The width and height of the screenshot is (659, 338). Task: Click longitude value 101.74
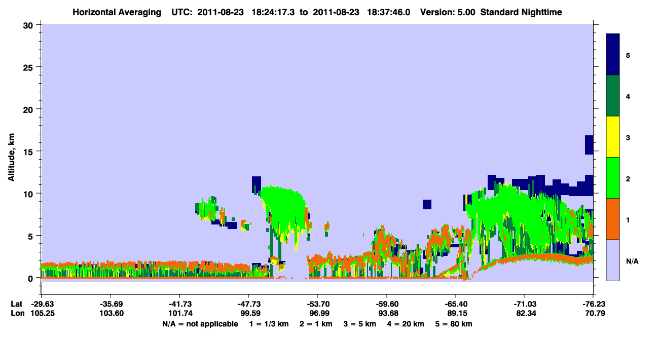point(179,314)
